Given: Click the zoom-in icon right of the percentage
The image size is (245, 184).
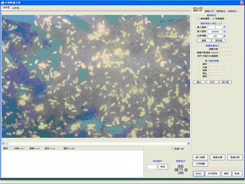Looking at the screenshot, I should pos(186,169).
